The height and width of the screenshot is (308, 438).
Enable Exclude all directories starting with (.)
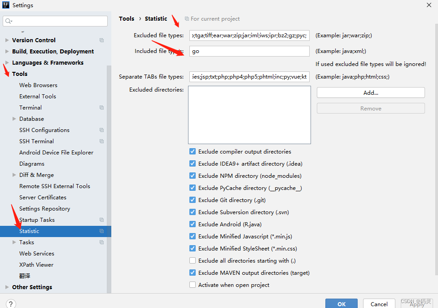[193, 260]
